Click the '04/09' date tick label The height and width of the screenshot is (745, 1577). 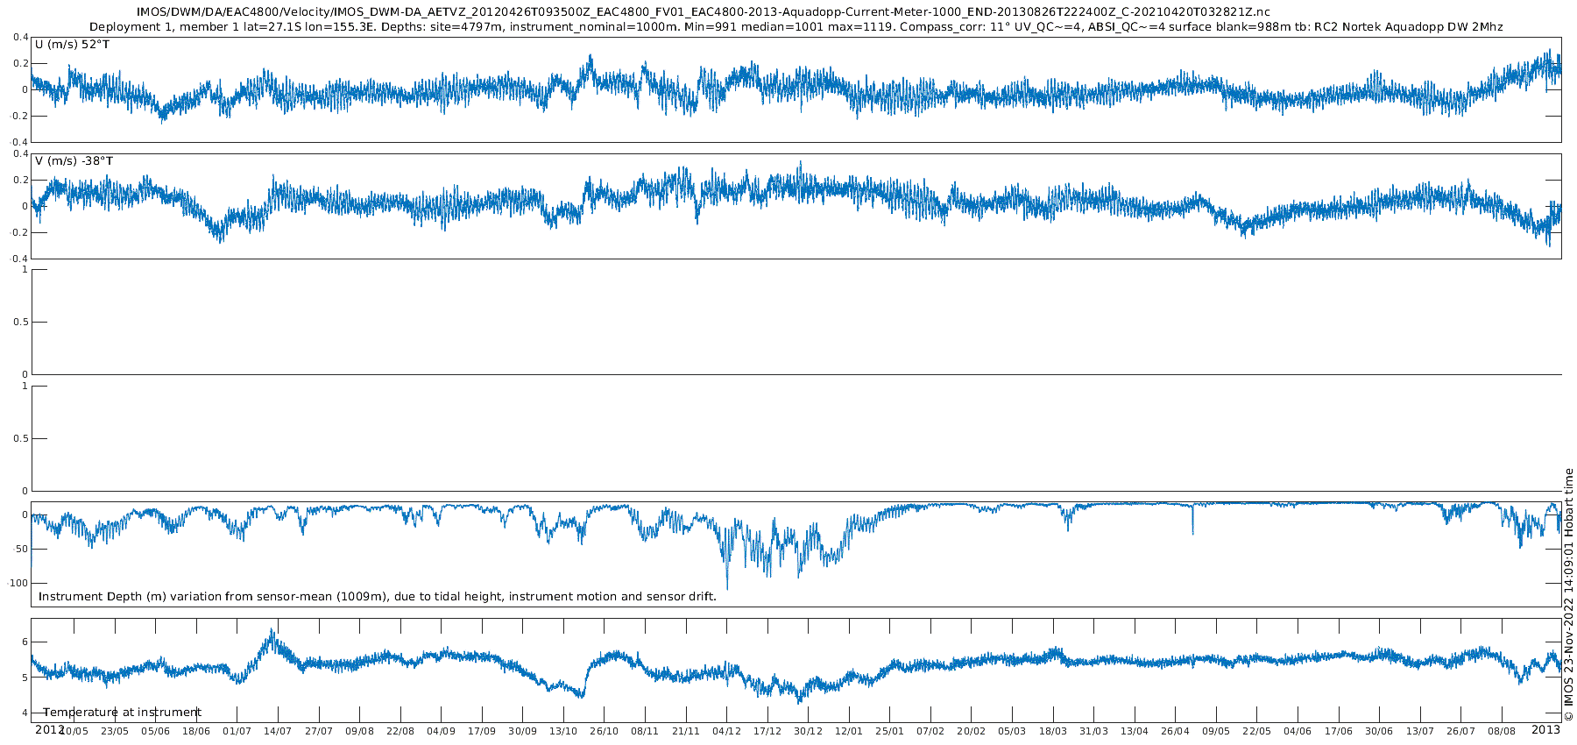441,731
